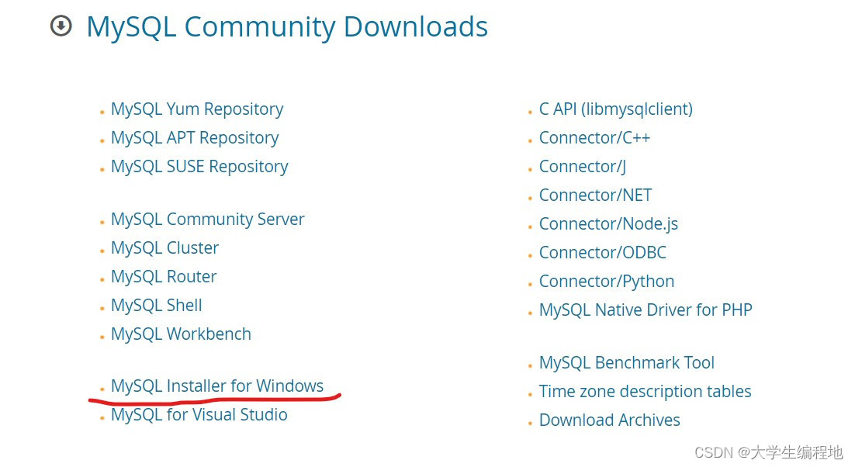
Task: Open MySQL for Visual Studio link
Action: [x=199, y=415]
